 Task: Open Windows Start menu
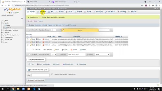coord(3,89)
